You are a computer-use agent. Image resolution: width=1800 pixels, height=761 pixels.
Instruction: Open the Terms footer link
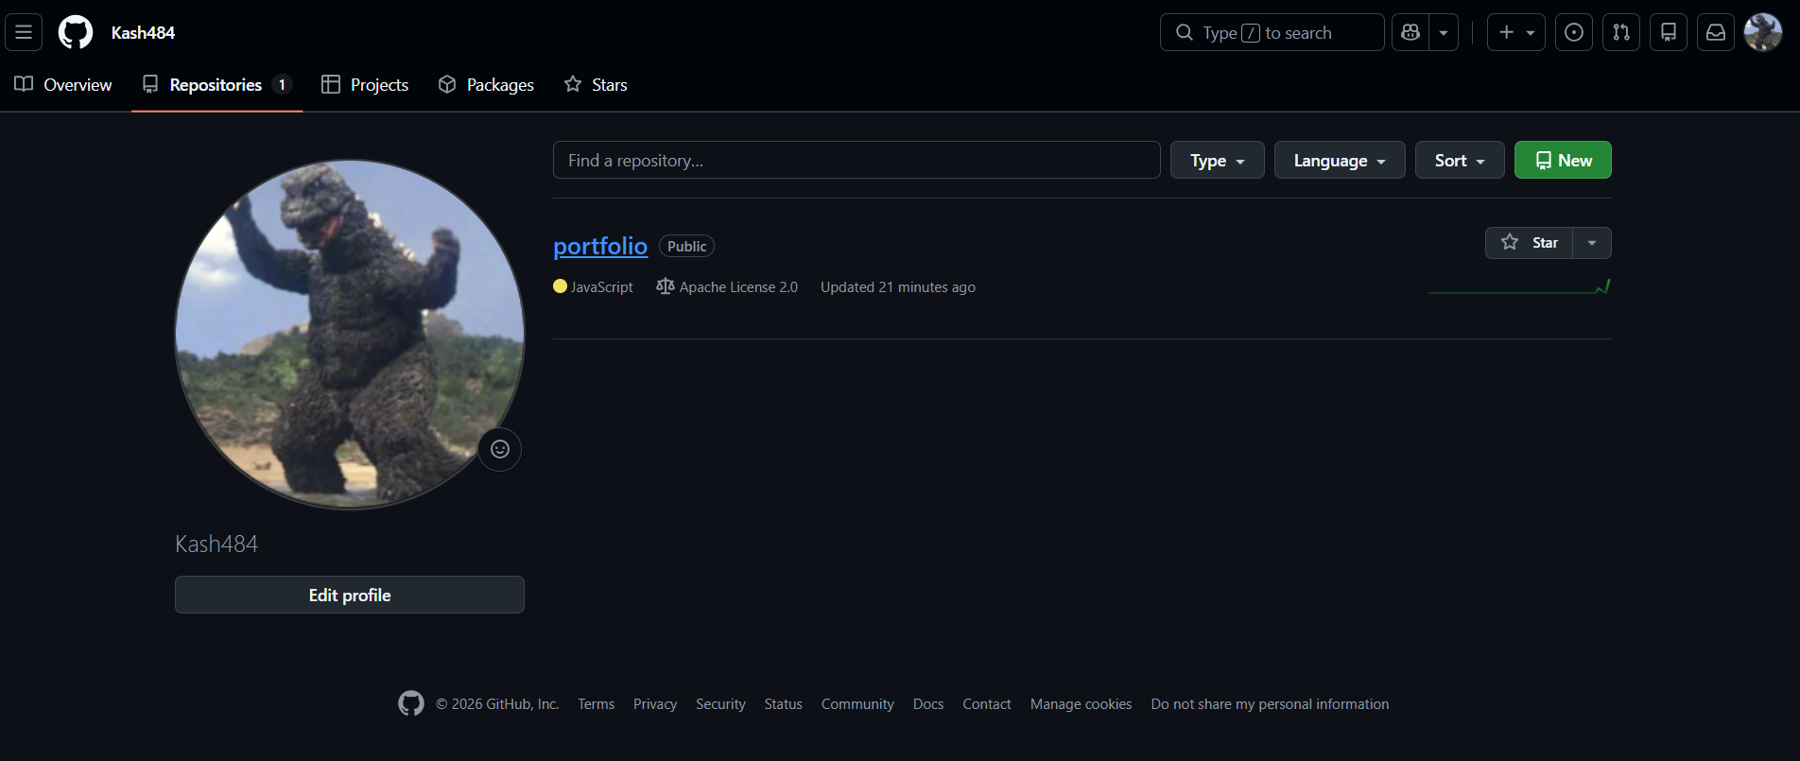tap(597, 703)
